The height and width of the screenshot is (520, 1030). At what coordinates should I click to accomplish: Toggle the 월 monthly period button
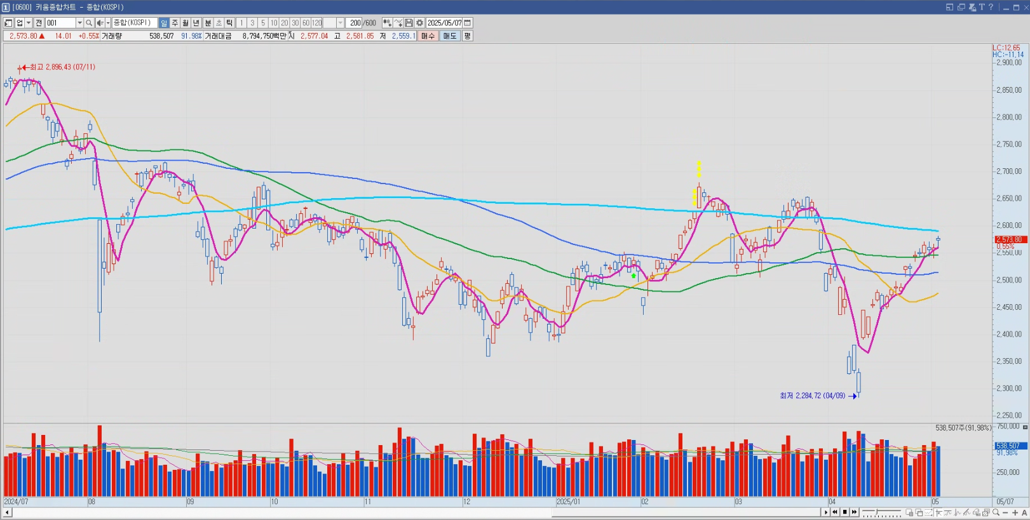(186, 23)
